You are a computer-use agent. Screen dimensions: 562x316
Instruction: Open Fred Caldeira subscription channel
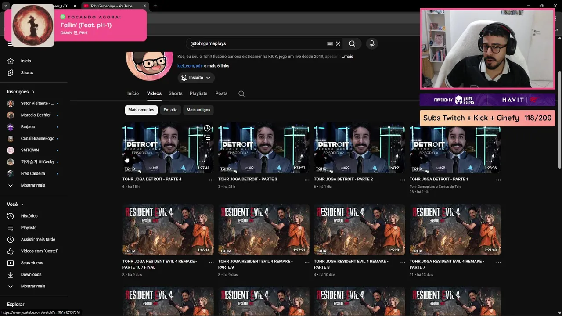33,173
